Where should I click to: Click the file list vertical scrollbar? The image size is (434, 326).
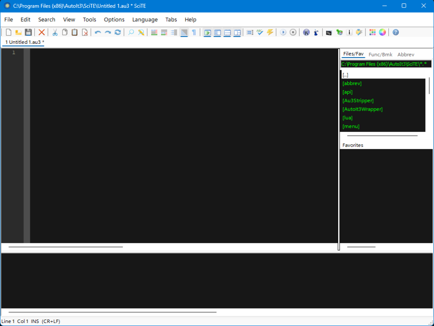pyautogui.click(x=429, y=86)
